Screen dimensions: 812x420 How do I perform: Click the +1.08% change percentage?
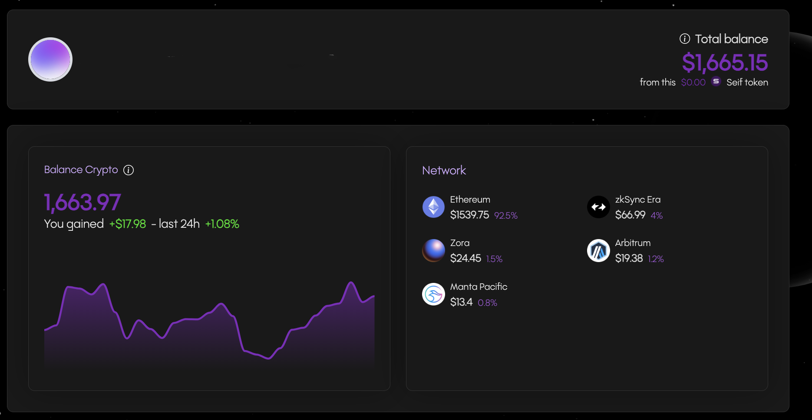pos(222,224)
